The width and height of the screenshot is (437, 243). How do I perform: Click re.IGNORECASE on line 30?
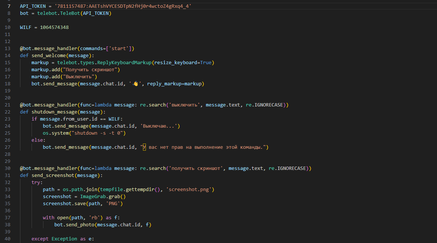[x=287, y=168]
